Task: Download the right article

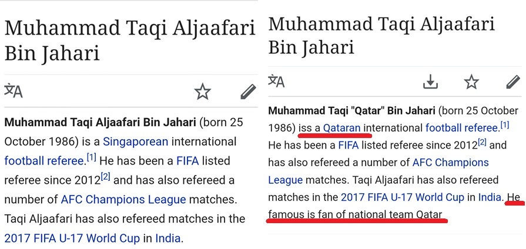Action: 431,82
